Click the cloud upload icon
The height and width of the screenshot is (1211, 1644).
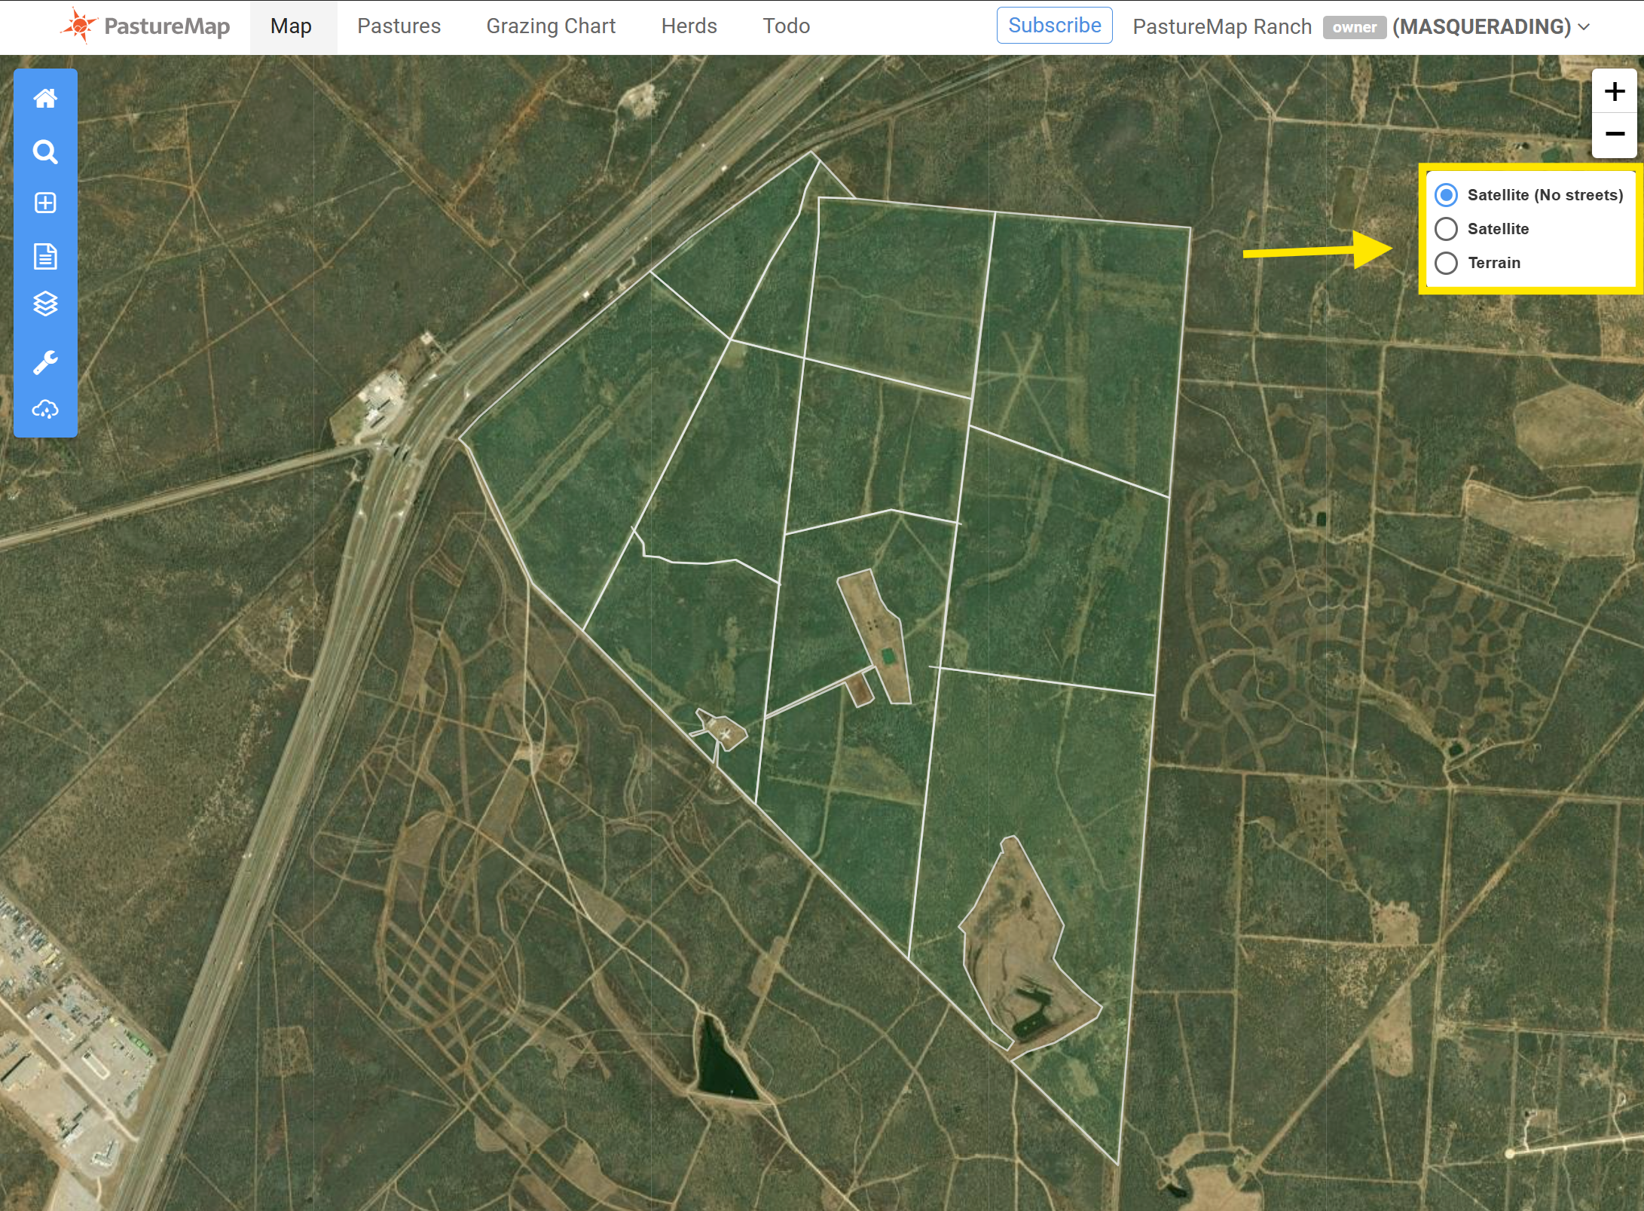click(45, 410)
